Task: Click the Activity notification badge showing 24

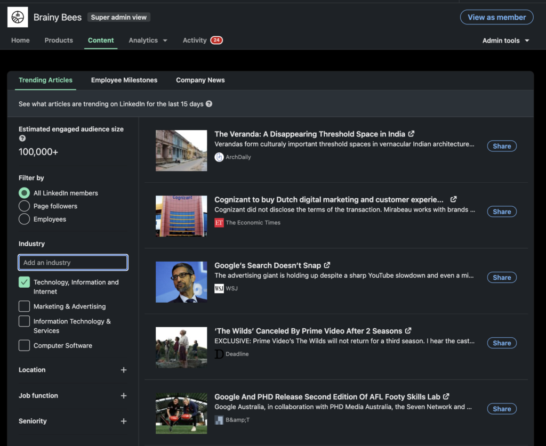Action: point(216,40)
